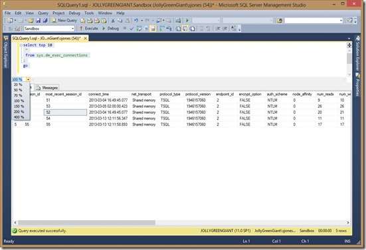366x250 pixels.
Task: Click the results scrollbar right arrow
Action: pos(348,223)
